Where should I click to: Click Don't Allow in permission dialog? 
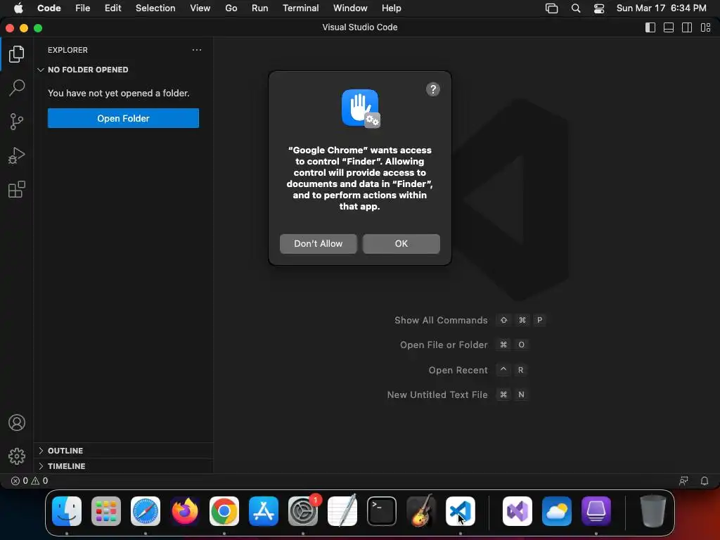[319, 244]
